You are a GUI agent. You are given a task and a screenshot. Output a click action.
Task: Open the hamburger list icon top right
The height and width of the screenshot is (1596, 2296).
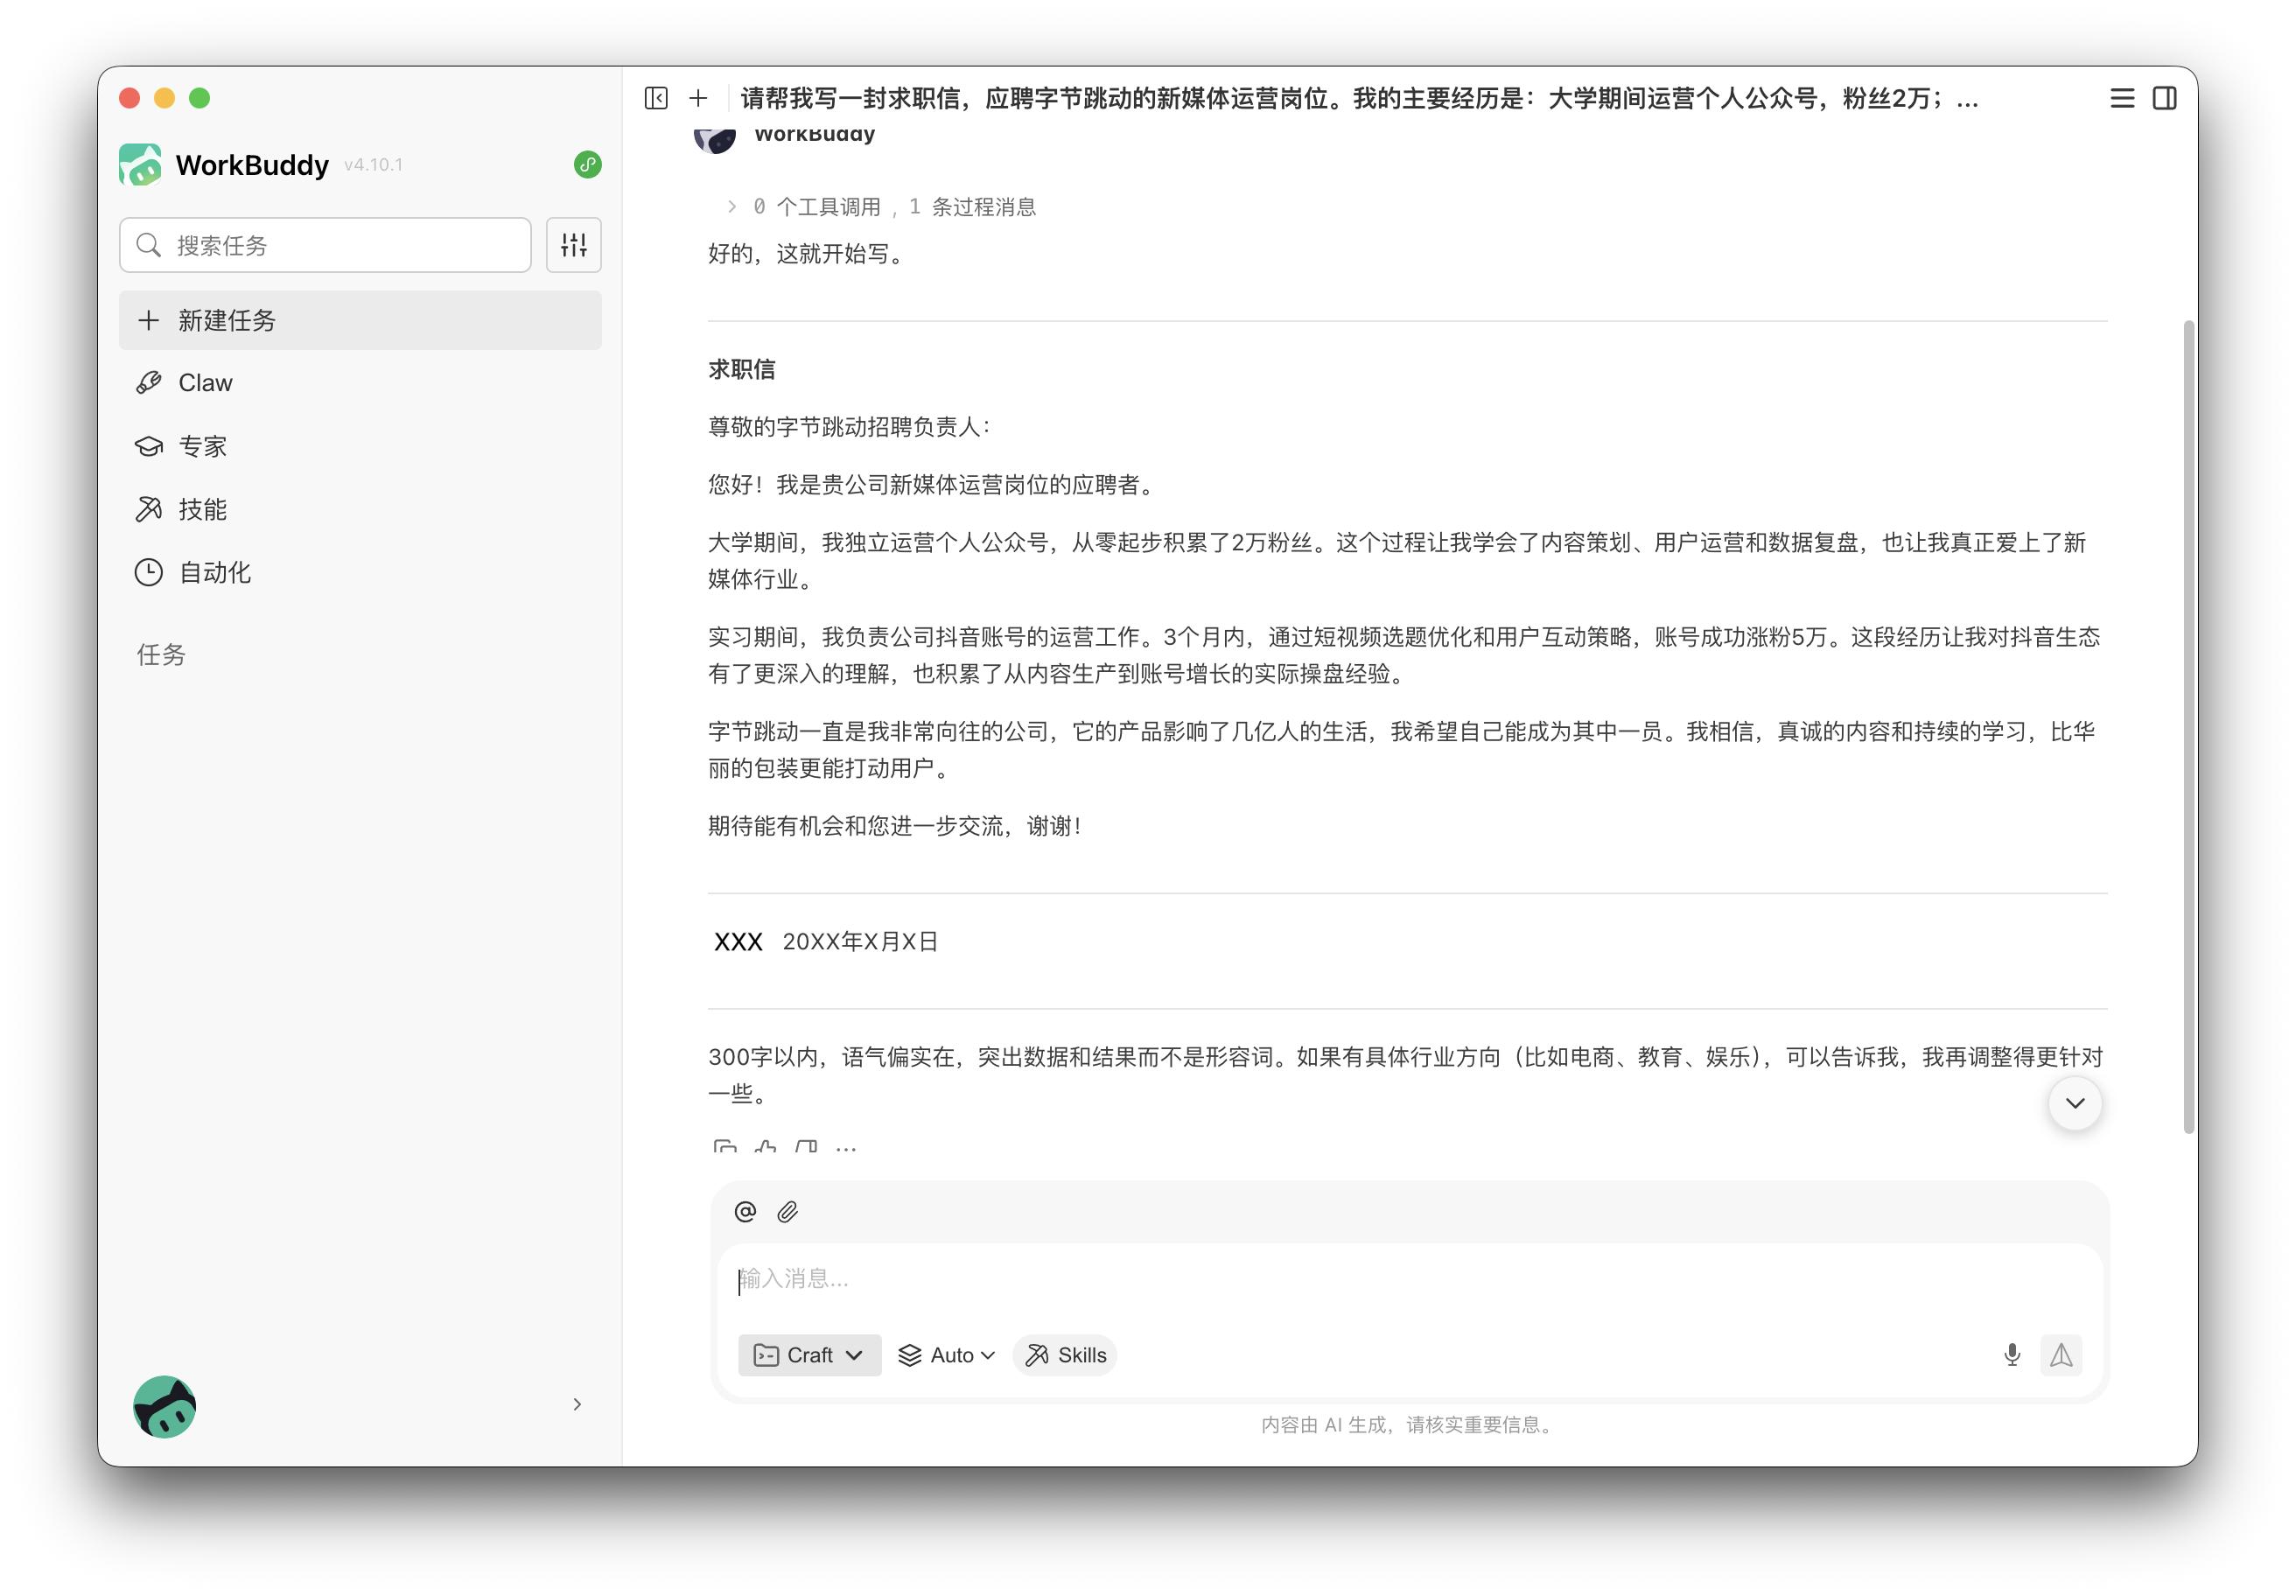2122,98
